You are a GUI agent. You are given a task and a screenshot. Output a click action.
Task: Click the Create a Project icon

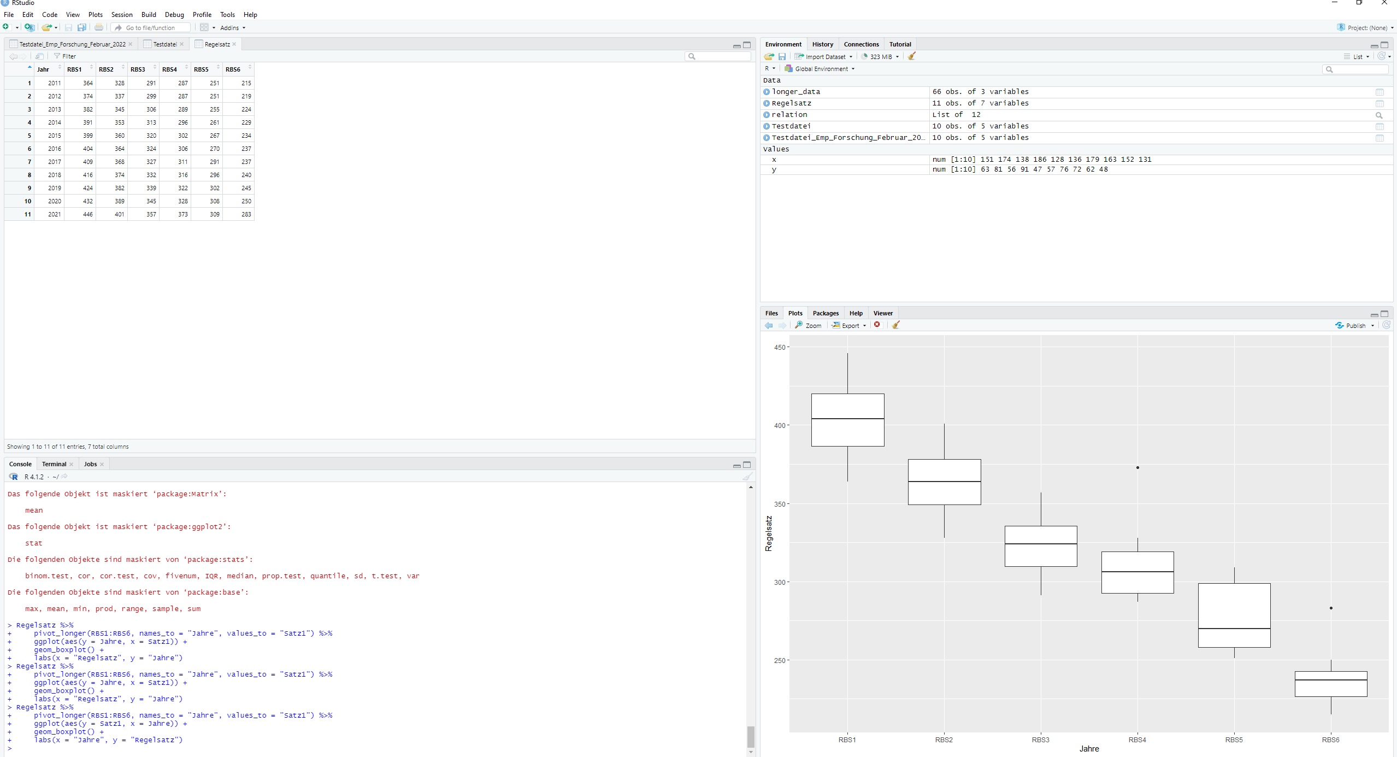[x=30, y=27]
